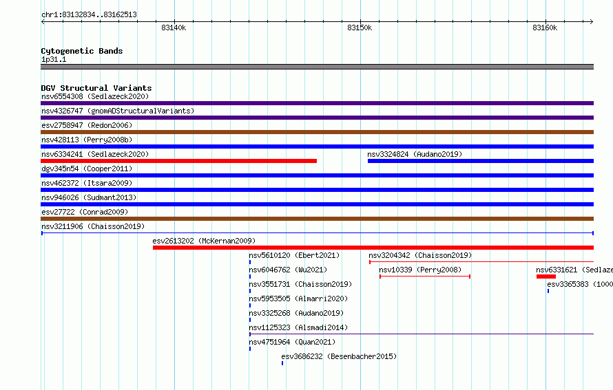Click the nsv4751964 (Quan2021) label text
The width and height of the screenshot is (613, 390).
coord(292,342)
